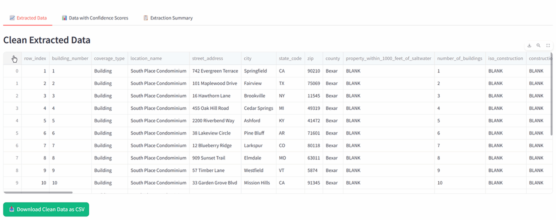The image size is (556, 220).
Task: Click the chart icon on Extracted Data tab
Action: click(x=12, y=18)
